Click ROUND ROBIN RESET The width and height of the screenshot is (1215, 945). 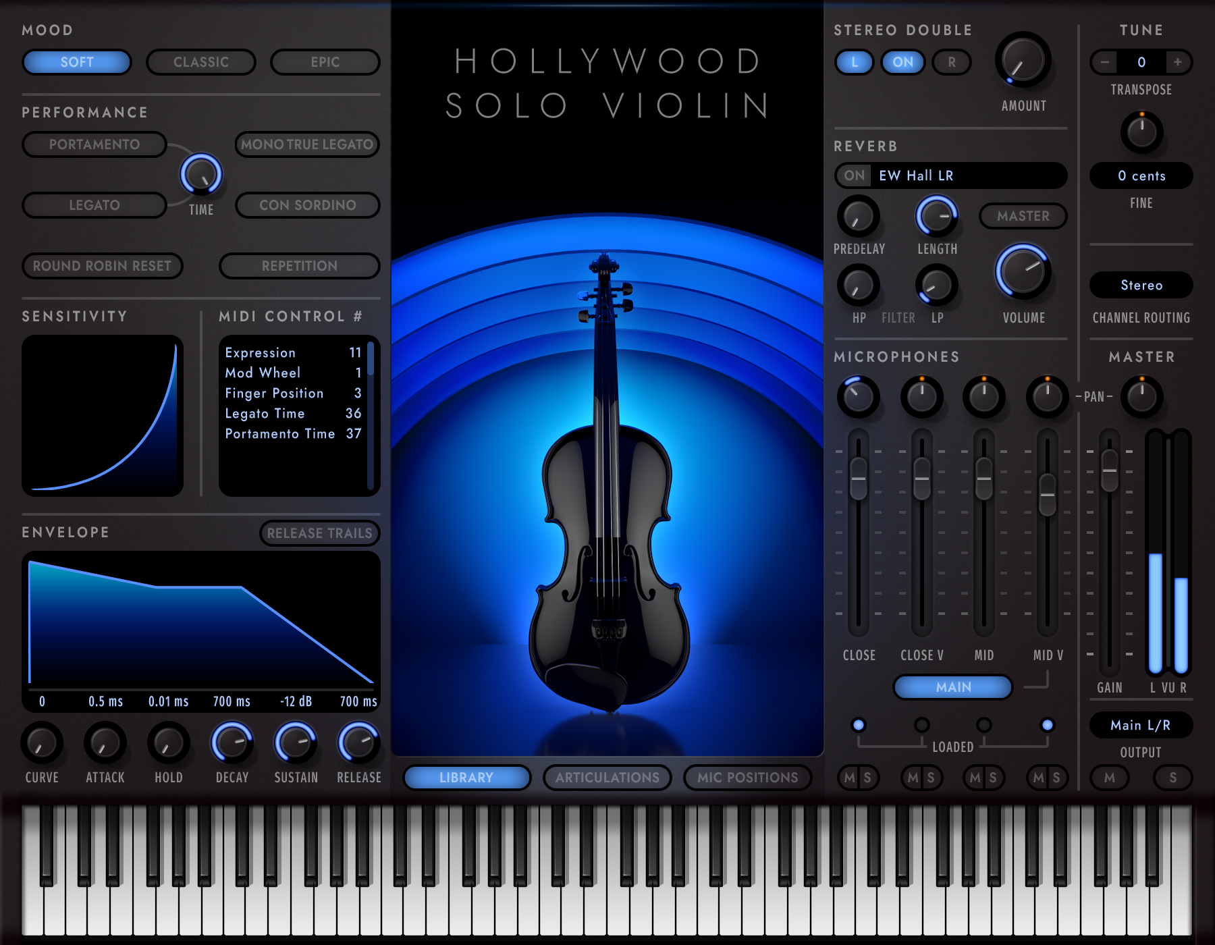pos(102,266)
